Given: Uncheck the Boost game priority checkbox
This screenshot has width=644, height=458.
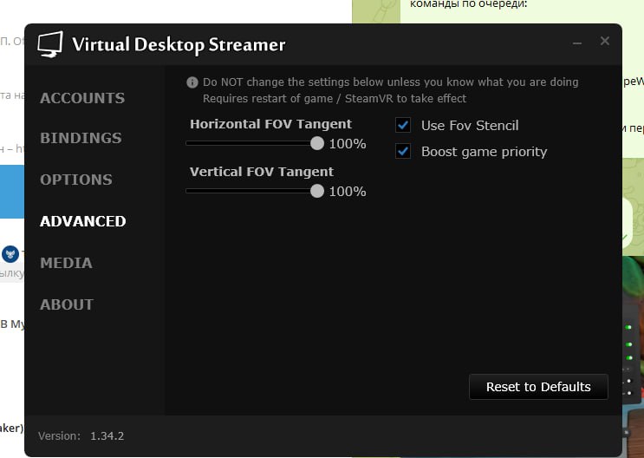Looking at the screenshot, I should pos(403,151).
